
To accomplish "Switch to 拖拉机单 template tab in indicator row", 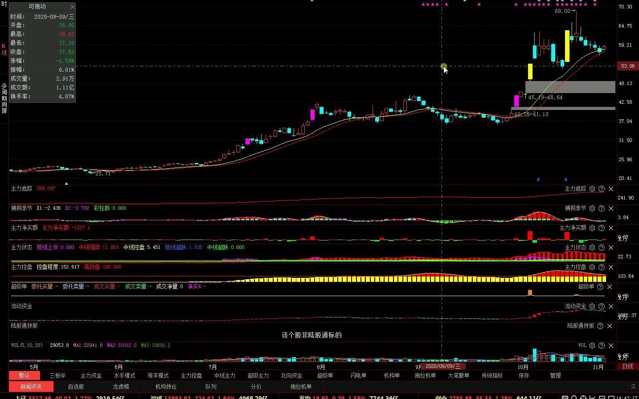I will point(425,375).
